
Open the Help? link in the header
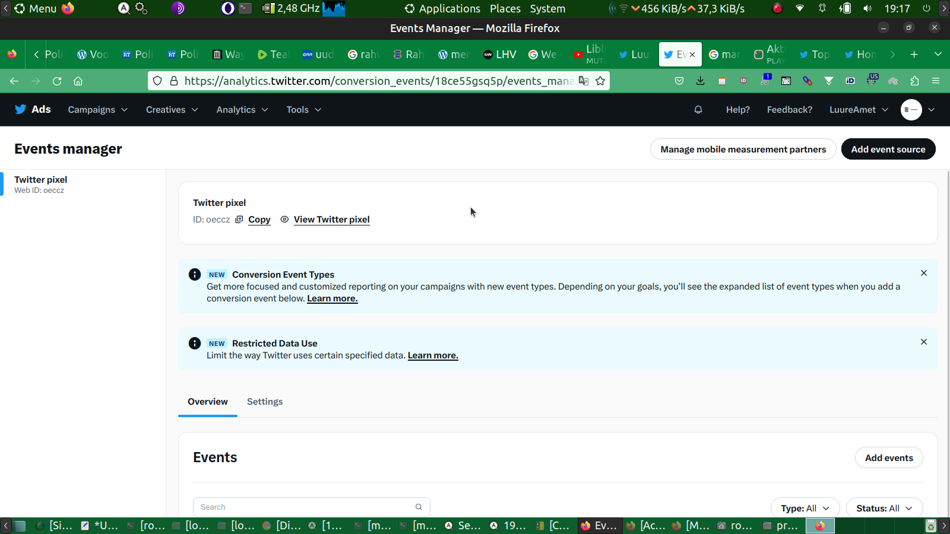[x=738, y=110]
